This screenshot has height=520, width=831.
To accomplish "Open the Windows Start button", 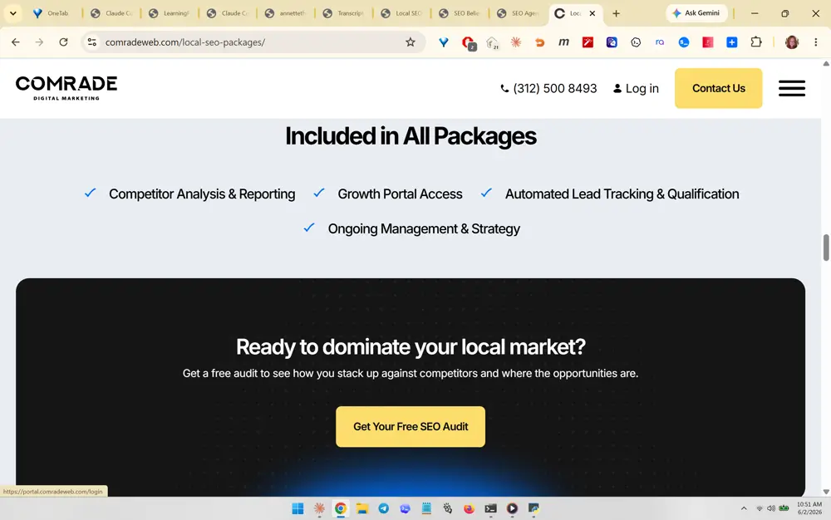I will [297, 508].
